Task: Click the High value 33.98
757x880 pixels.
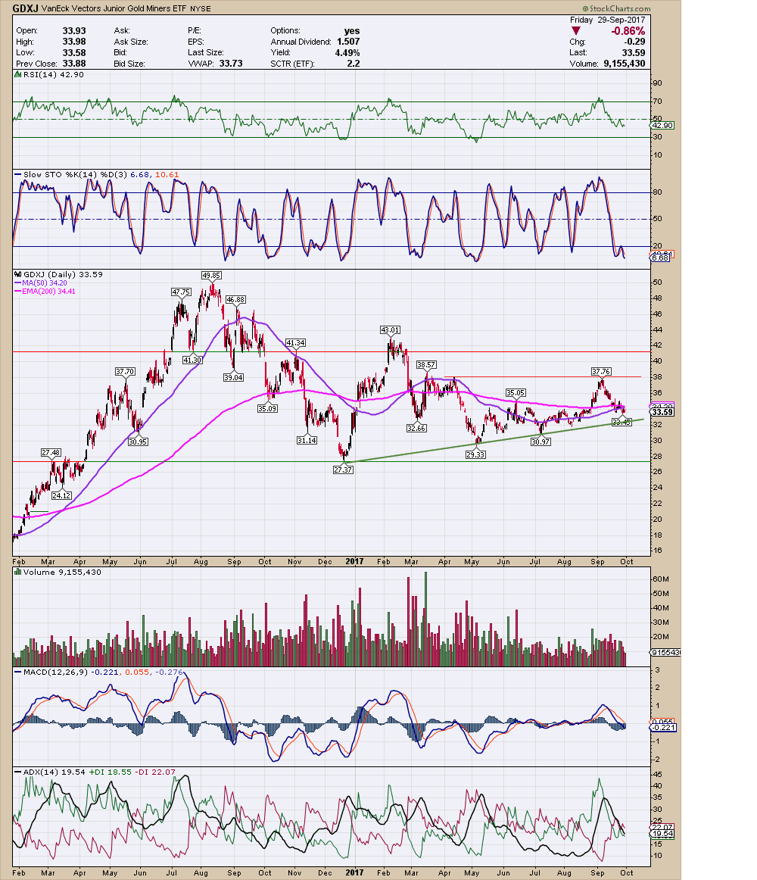Action: pos(74,42)
